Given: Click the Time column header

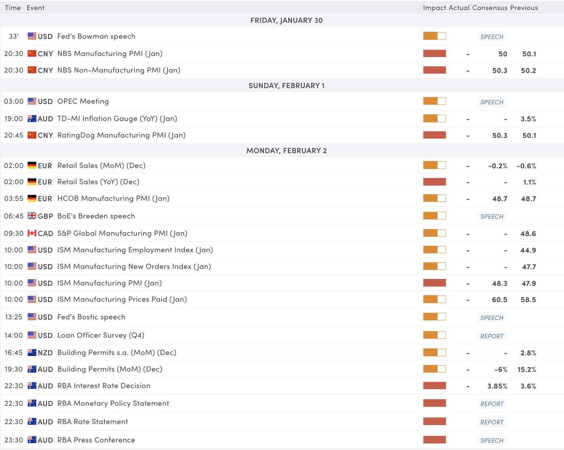Looking at the screenshot, I should tap(13, 8).
